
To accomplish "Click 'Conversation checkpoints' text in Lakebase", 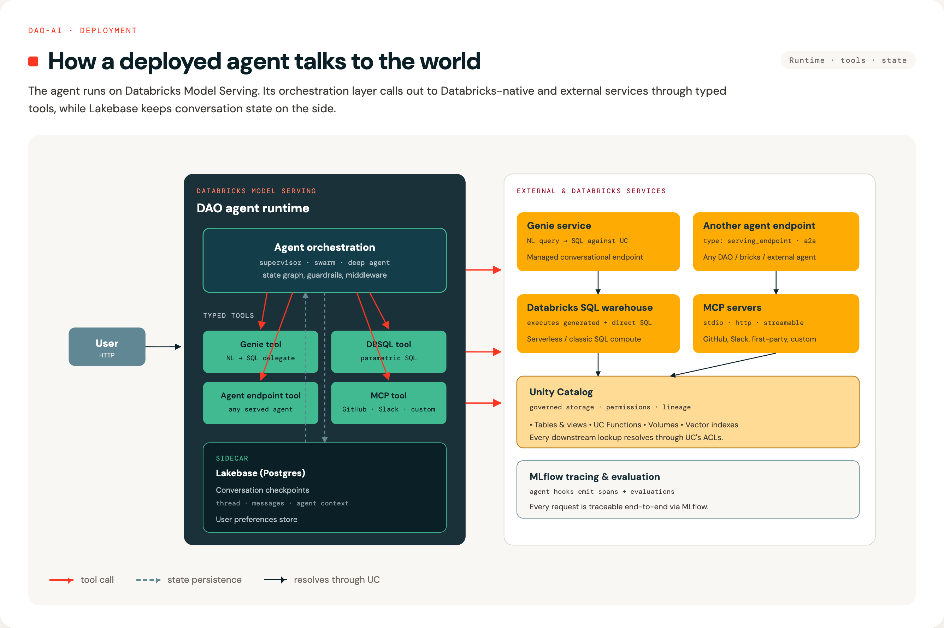I will click(x=262, y=490).
